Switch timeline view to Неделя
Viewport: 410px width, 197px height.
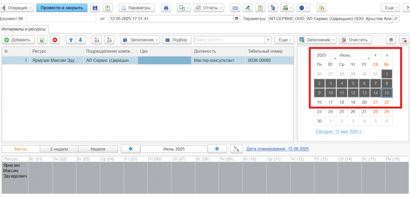[98, 149]
